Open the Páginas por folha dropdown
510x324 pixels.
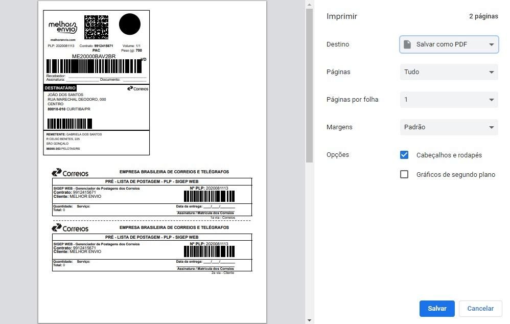click(449, 100)
